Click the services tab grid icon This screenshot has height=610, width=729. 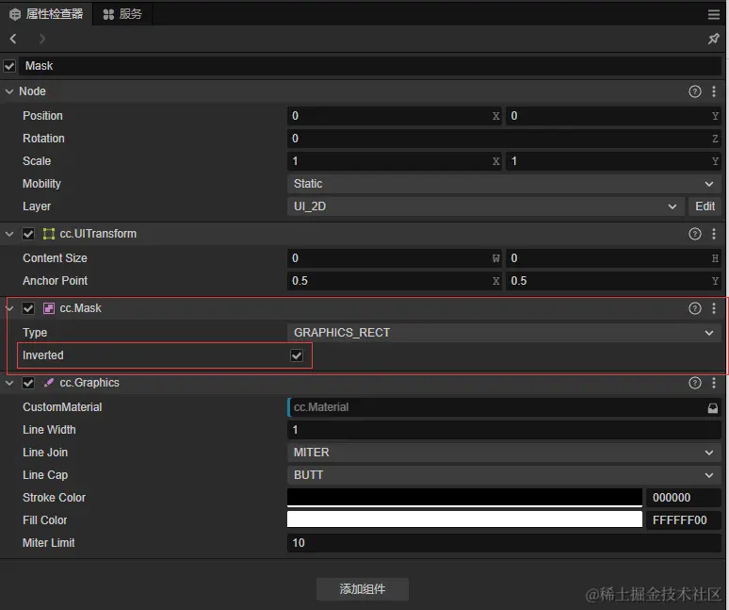(x=108, y=14)
